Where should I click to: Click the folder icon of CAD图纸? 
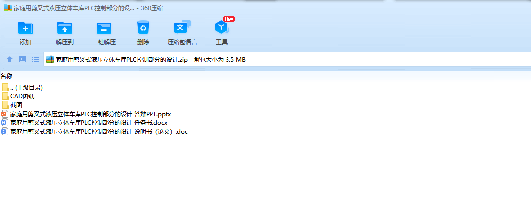click(x=5, y=96)
